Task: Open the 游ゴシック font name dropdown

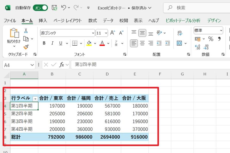Action: (x=93, y=33)
